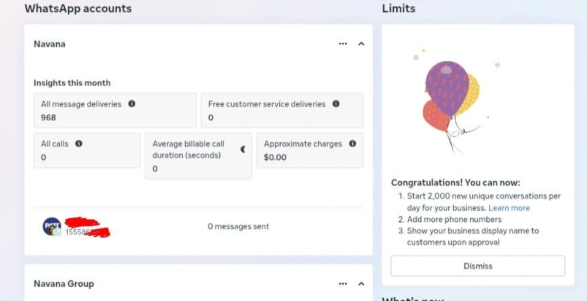Click the All message deliveries value 968
This screenshot has height=301, width=587.
click(x=49, y=118)
